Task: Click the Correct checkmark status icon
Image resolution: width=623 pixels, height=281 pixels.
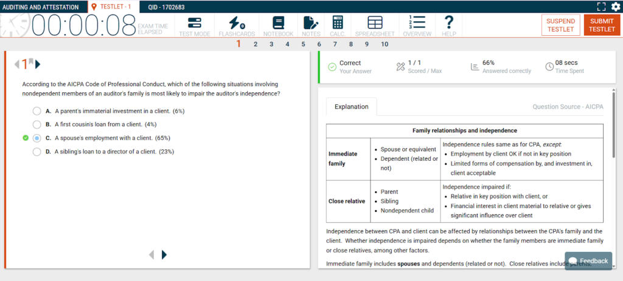Action: 332,67
